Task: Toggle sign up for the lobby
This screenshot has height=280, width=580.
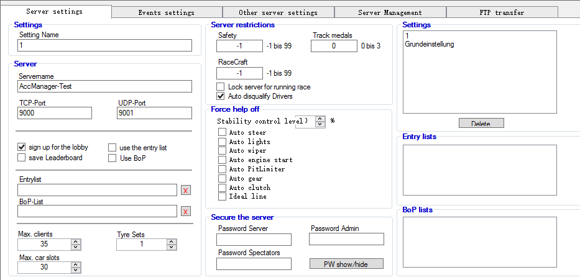Action: [22, 147]
